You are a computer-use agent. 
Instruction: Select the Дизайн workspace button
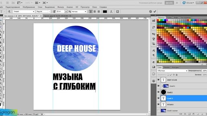169,3
